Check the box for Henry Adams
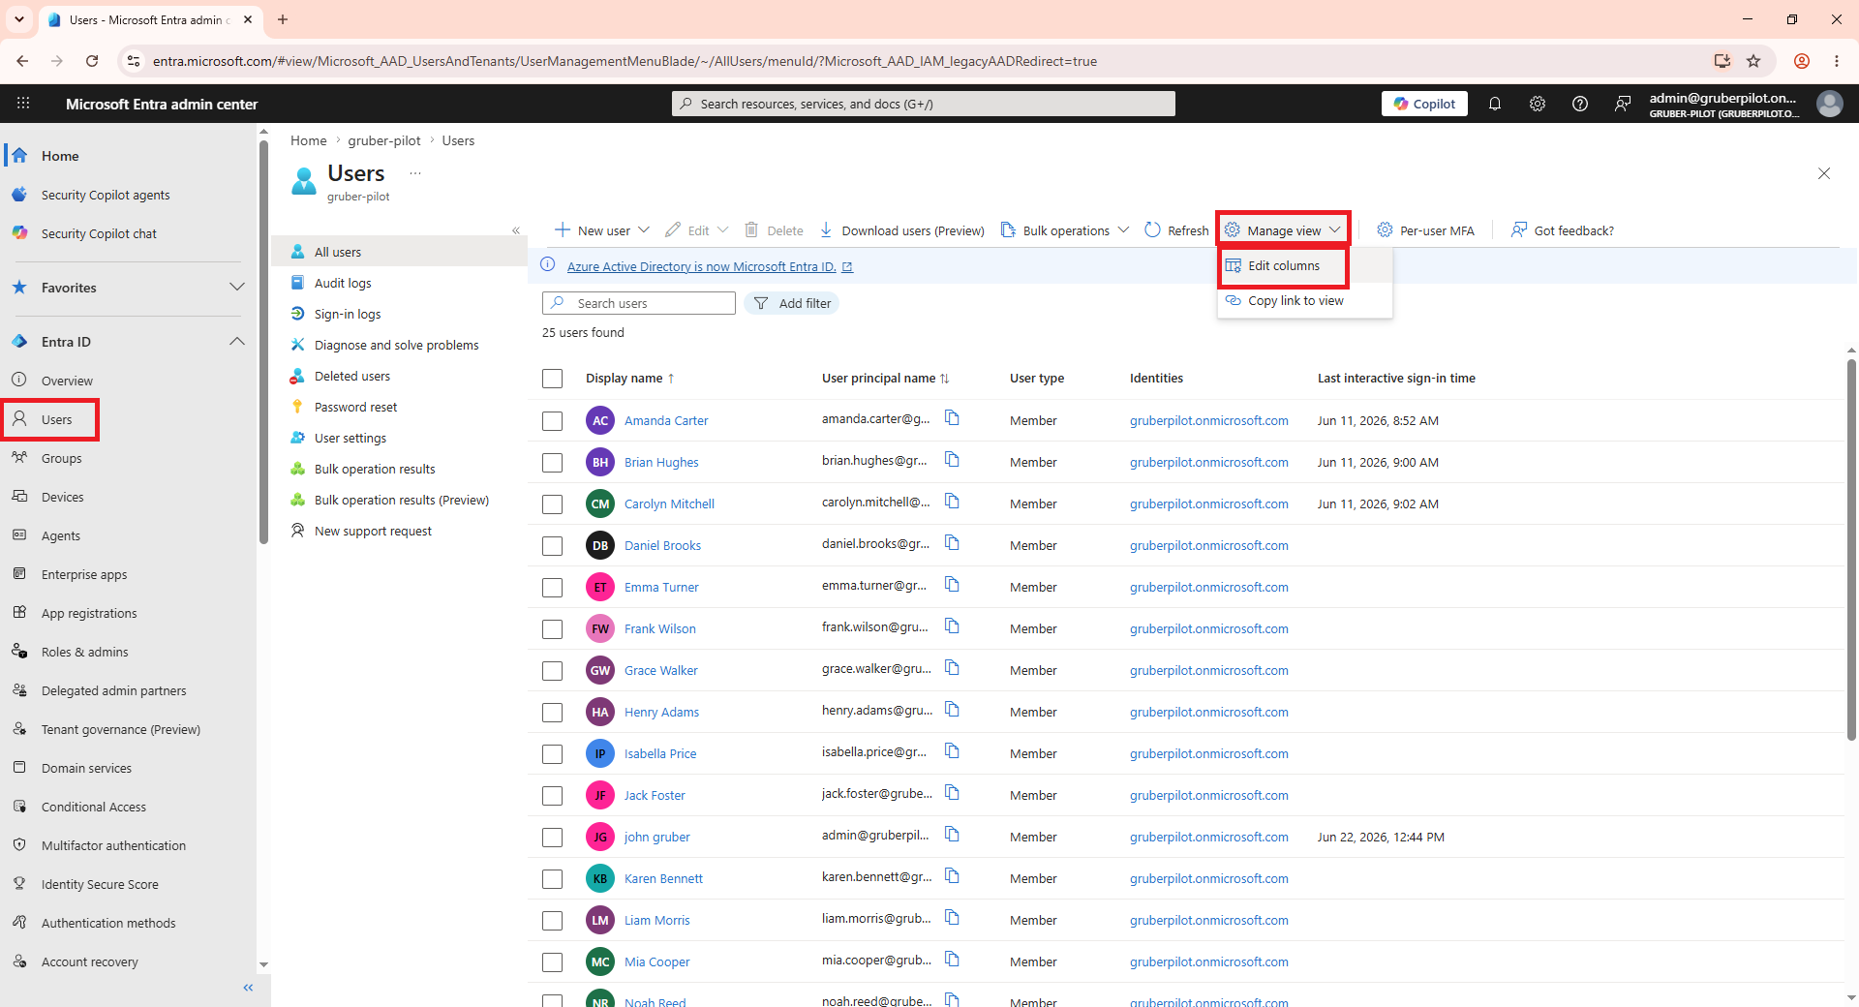The width and height of the screenshot is (1859, 1007). (552, 713)
